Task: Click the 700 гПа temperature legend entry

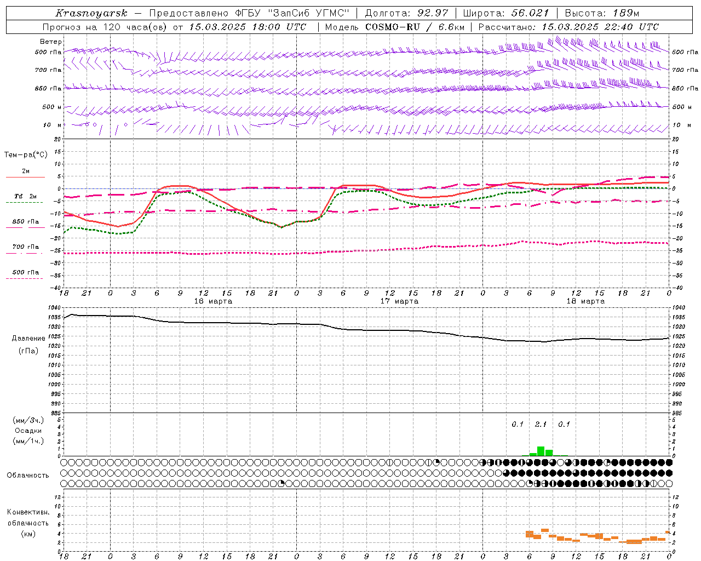Action: pos(25,247)
